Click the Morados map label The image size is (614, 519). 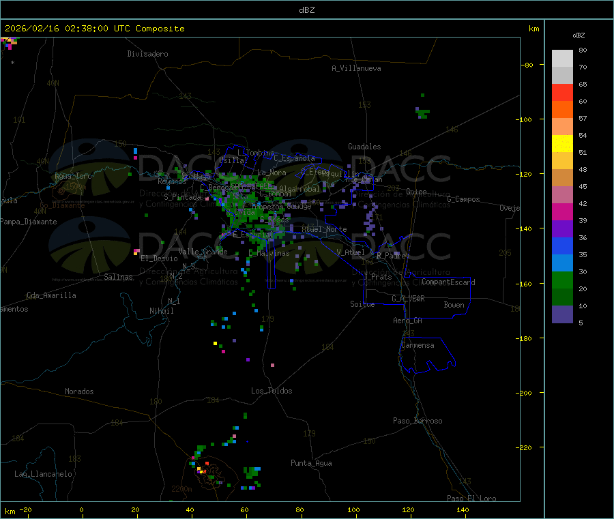tap(79, 391)
